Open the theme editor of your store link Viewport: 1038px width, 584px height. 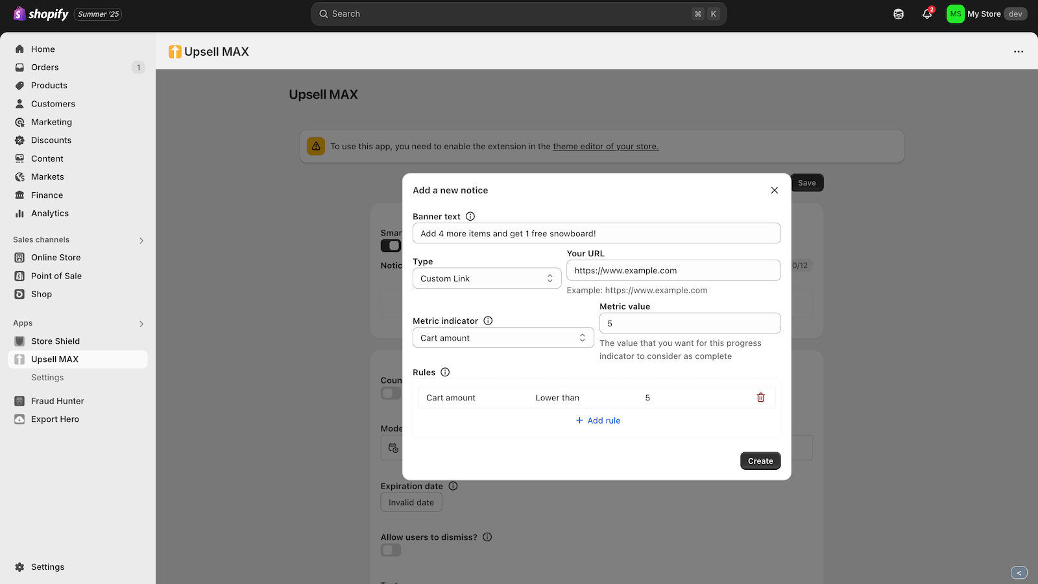coord(605,146)
